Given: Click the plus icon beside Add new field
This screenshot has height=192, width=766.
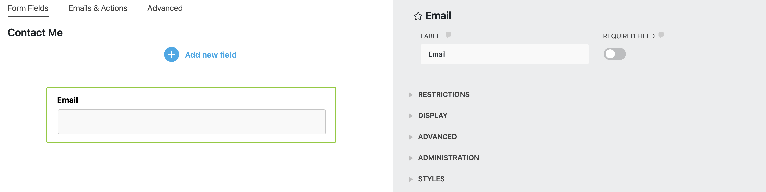Looking at the screenshot, I should coord(171,54).
